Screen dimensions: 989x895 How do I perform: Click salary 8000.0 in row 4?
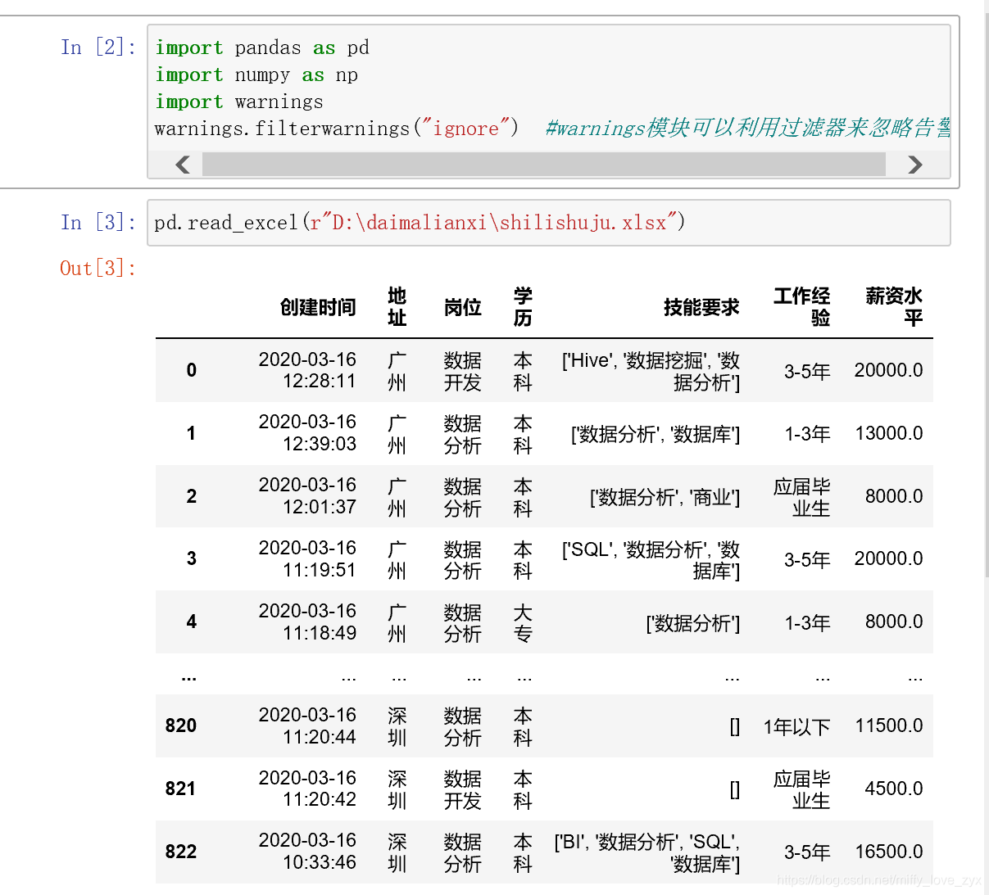click(x=894, y=622)
